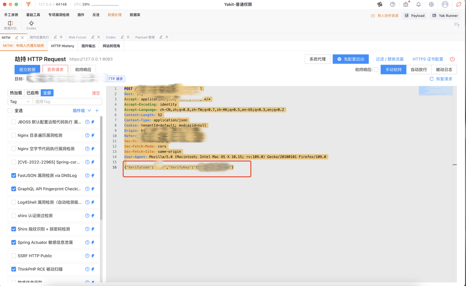Uncheck the GraphQL API Fingerprint plugin
This screenshot has width=466, height=286.
tap(13, 189)
